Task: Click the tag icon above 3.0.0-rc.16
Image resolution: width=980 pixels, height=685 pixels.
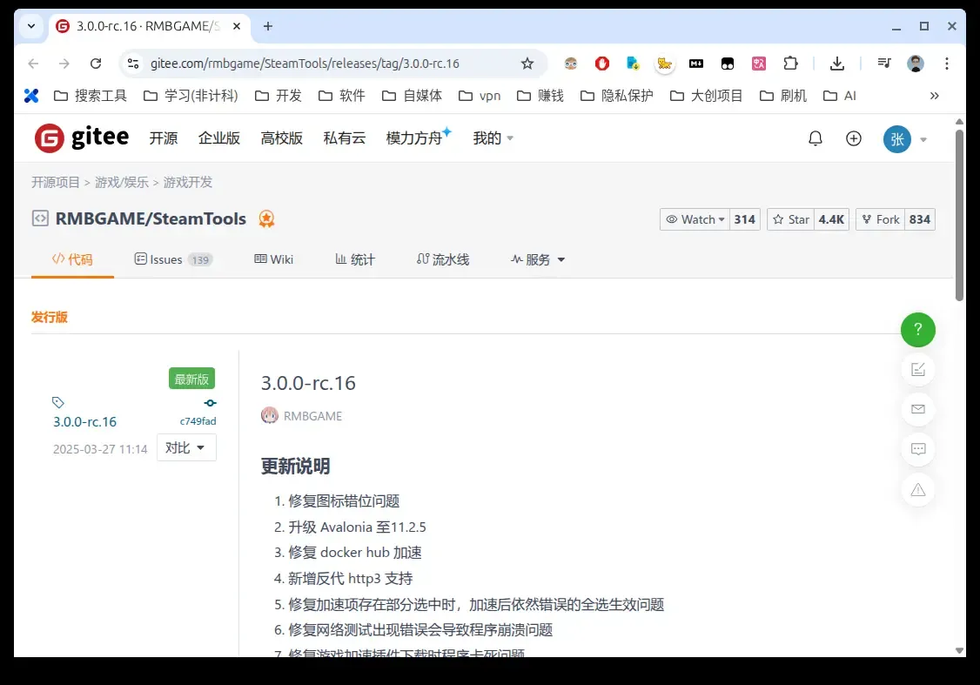Action: (58, 401)
